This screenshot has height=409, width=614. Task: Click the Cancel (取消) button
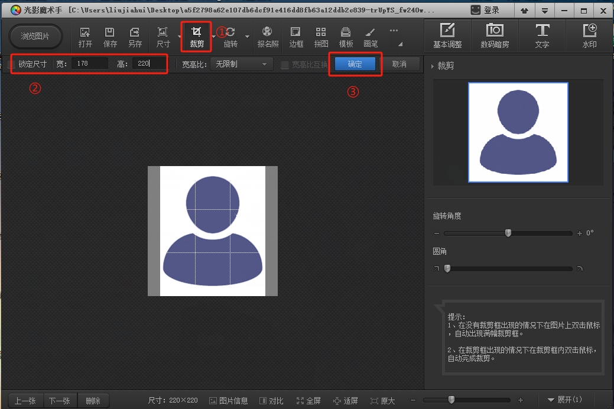click(x=399, y=64)
